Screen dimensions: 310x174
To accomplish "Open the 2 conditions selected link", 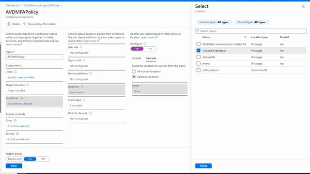I will pos(20,103).
